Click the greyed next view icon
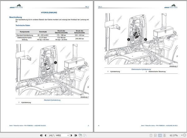The height and width of the screenshot is (138, 187). pyautogui.click(x=85, y=135)
